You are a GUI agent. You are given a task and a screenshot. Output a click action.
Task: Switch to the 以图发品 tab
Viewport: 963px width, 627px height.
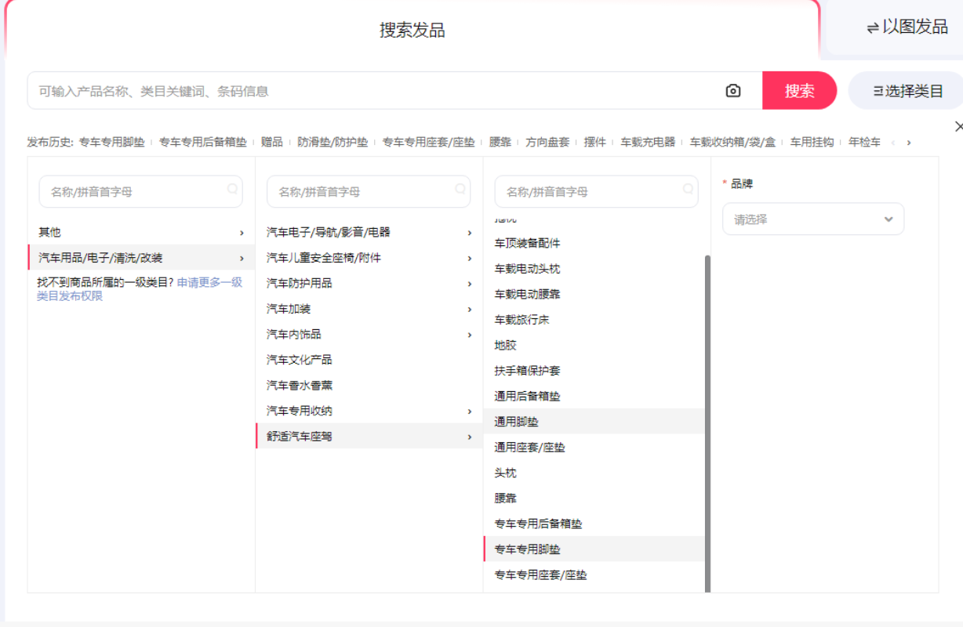pos(907,27)
